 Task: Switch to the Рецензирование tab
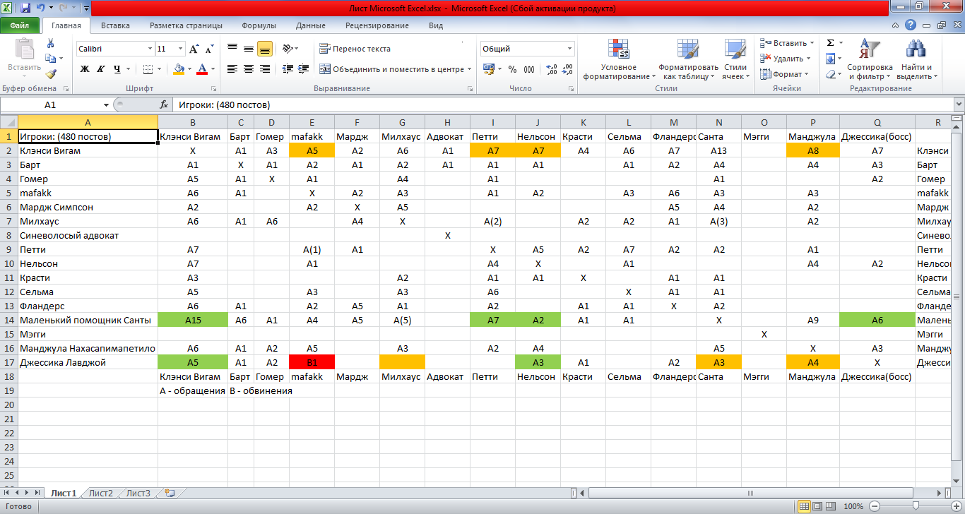377,25
